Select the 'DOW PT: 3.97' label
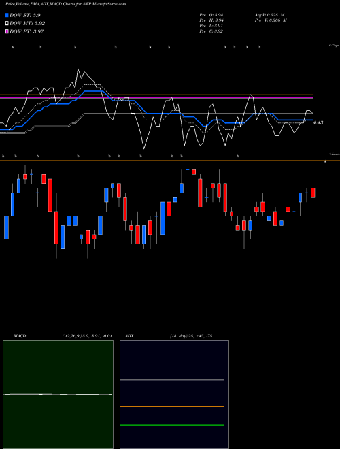 click(x=27, y=31)
